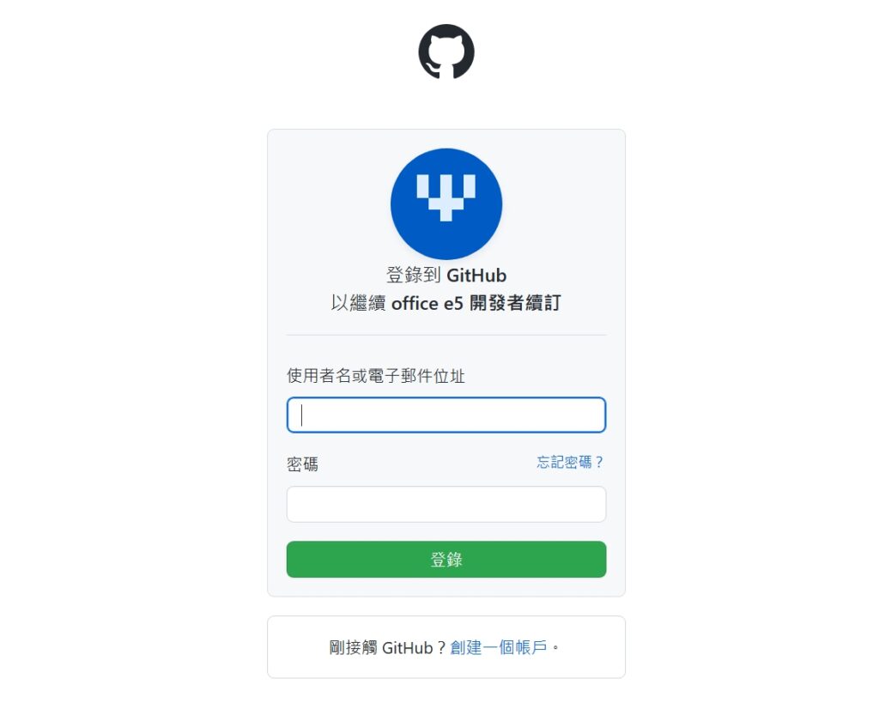Click the 以繼續 text before app name
Viewport: 879px width, 715px height.
pyautogui.click(x=358, y=303)
